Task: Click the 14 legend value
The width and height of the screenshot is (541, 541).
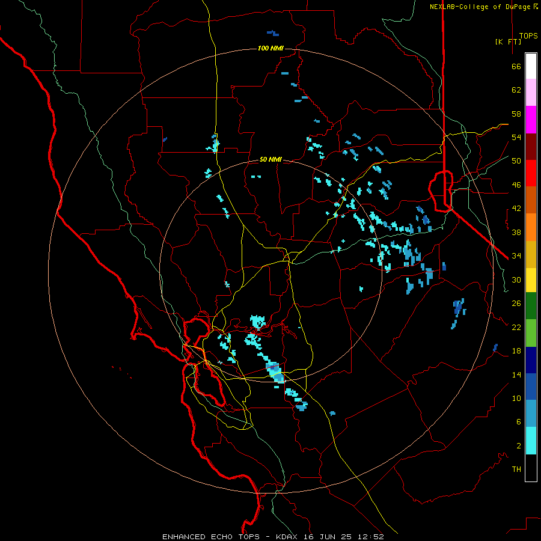Action: tap(516, 374)
